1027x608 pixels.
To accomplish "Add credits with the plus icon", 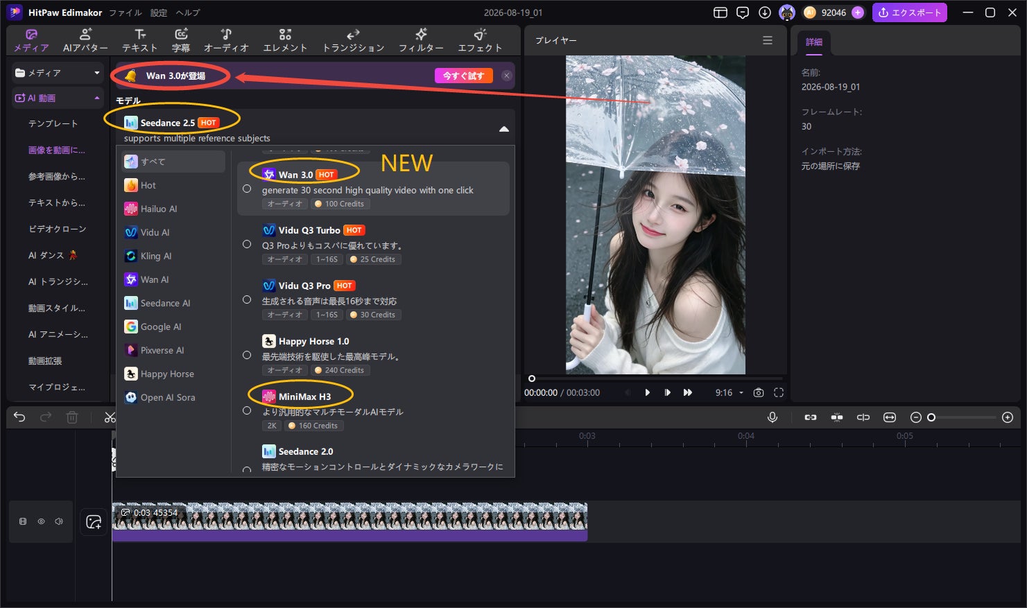I will click(x=858, y=12).
